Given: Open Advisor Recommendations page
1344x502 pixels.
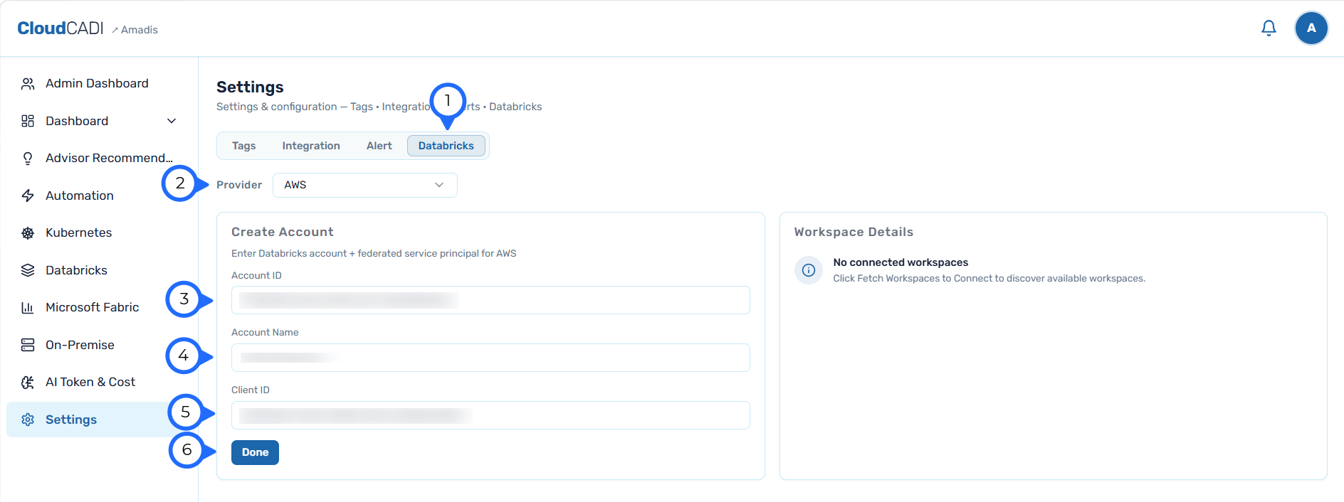Looking at the screenshot, I should tap(109, 159).
